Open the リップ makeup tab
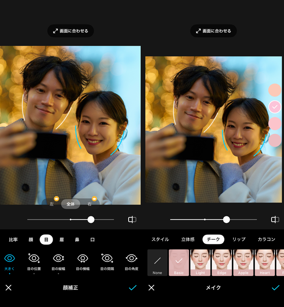This screenshot has width=284, height=307. pos(239,239)
